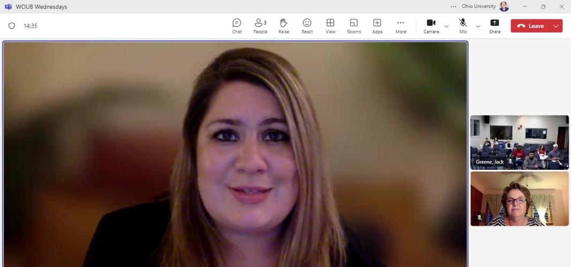Click the Share screen icon
The height and width of the screenshot is (267, 571).
coord(494,25)
